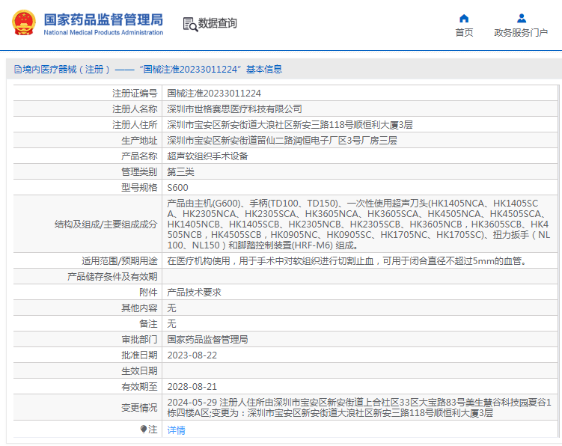Viewport: 562px width, 446px height.
Task: Select the 适用范围/预期用途 description value
Action: (349, 260)
